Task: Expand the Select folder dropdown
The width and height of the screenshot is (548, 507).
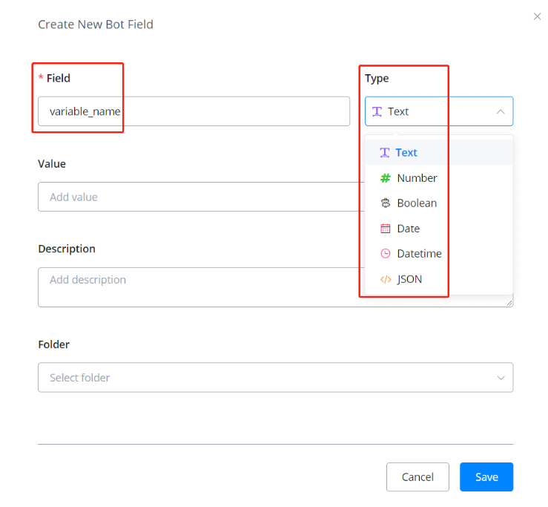Action: pyautogui.click(x=275, y=378)
